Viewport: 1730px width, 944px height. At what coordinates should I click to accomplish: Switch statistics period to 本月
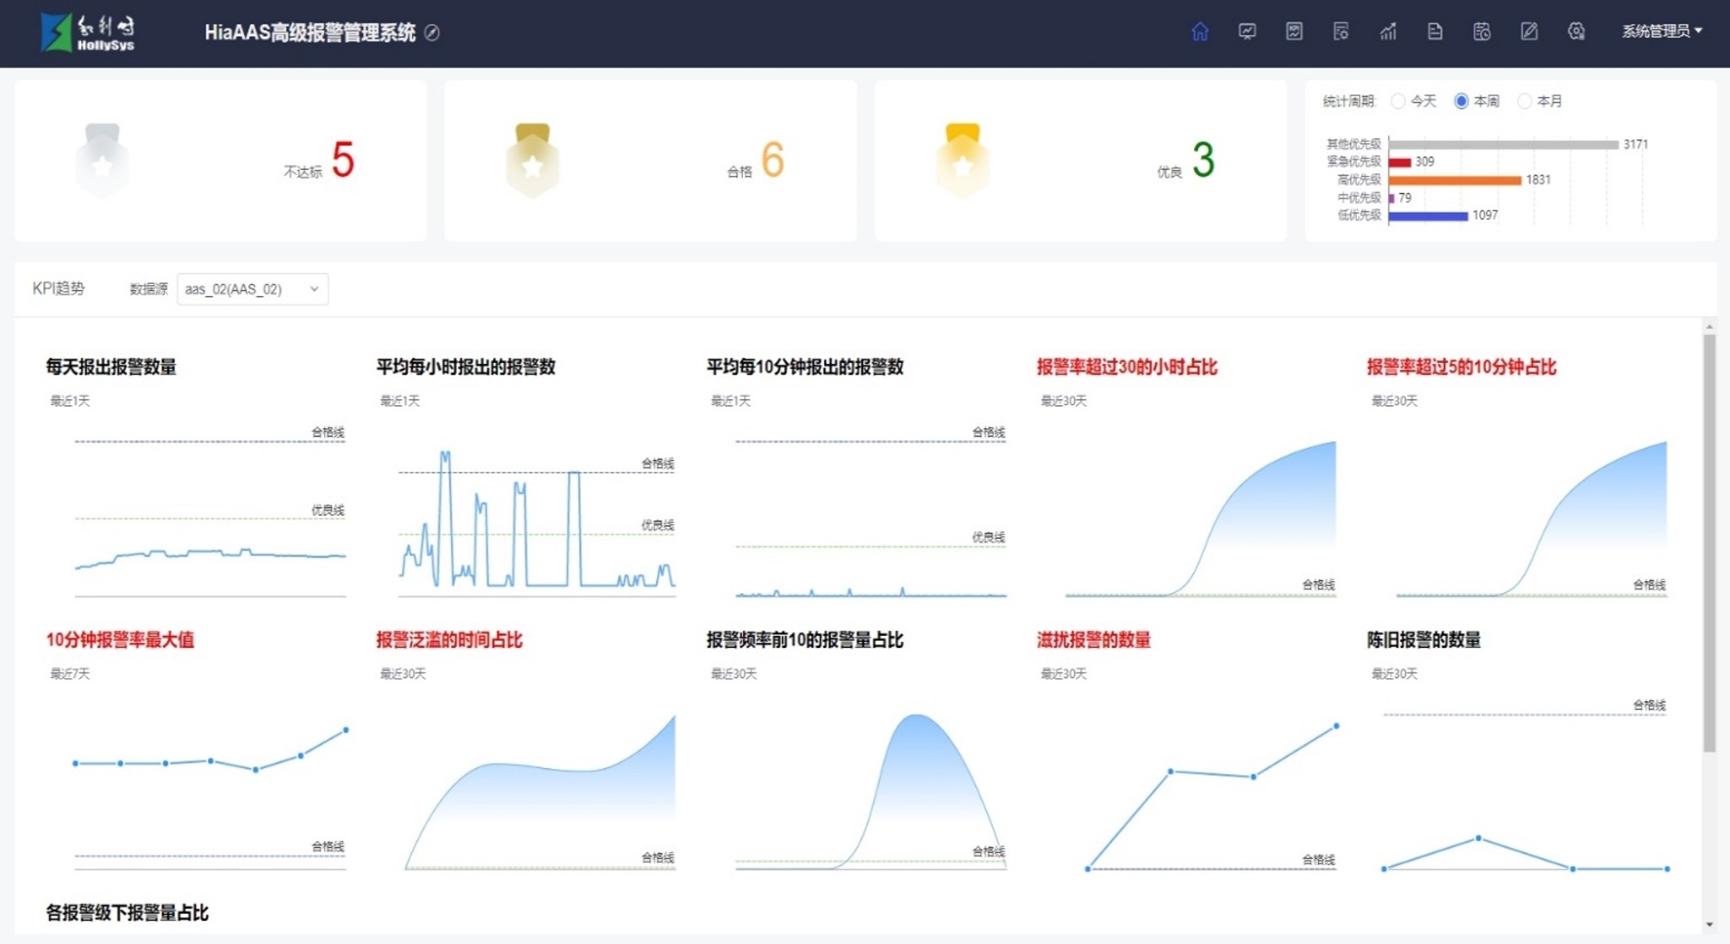click(x=1524, y=101)
